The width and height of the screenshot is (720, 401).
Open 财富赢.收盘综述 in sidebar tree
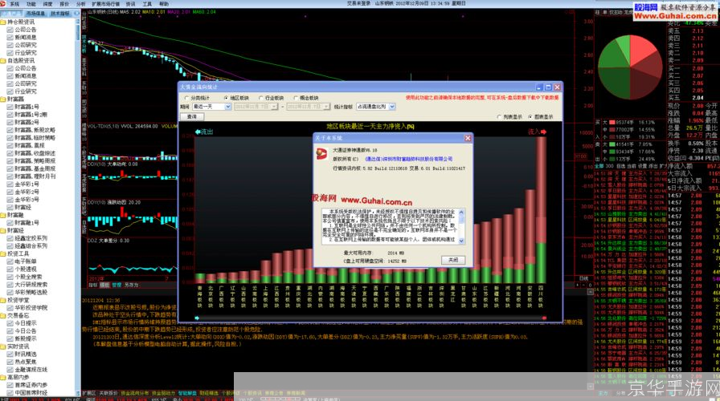35,153
